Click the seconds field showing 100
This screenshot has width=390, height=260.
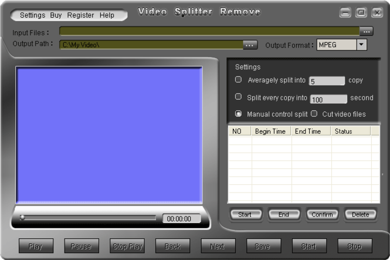point(328,99)
